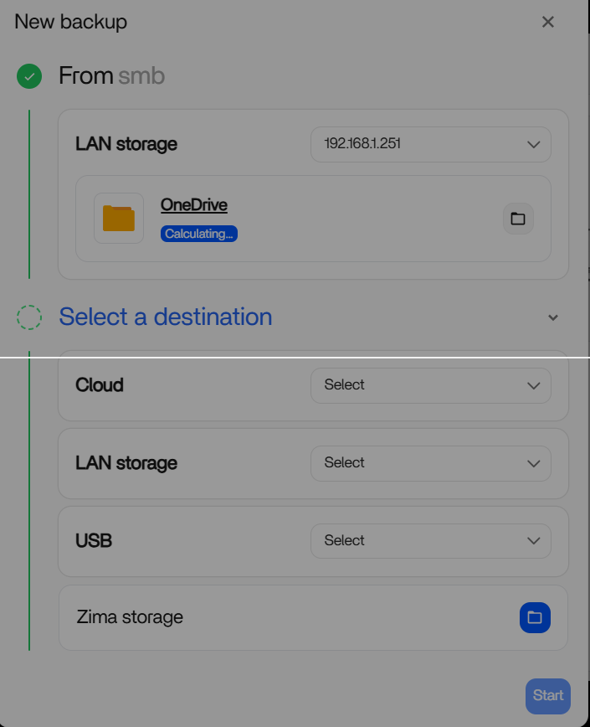Click the Select a destination heading

point(166,317)
